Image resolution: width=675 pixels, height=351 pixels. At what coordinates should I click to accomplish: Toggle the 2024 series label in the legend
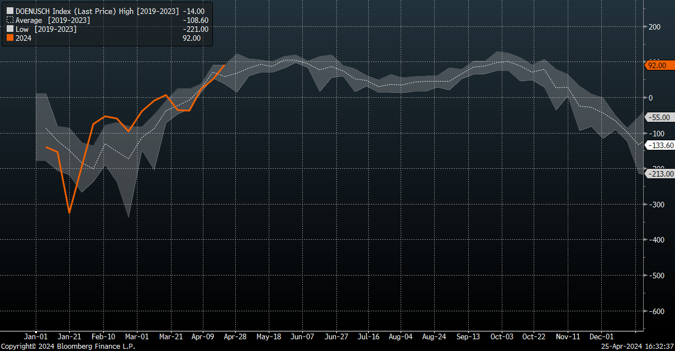23,39
